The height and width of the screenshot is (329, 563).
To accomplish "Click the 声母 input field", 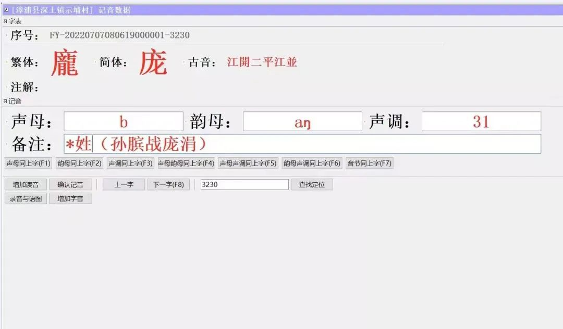I will (124, 122).
